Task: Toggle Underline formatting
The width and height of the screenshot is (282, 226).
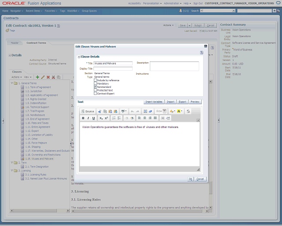Action: coord(93,118)
